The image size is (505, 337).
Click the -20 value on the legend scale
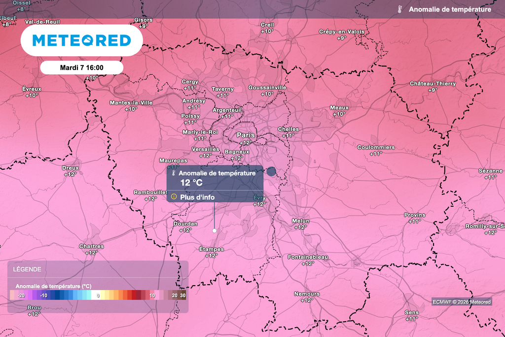pos(21,296)
